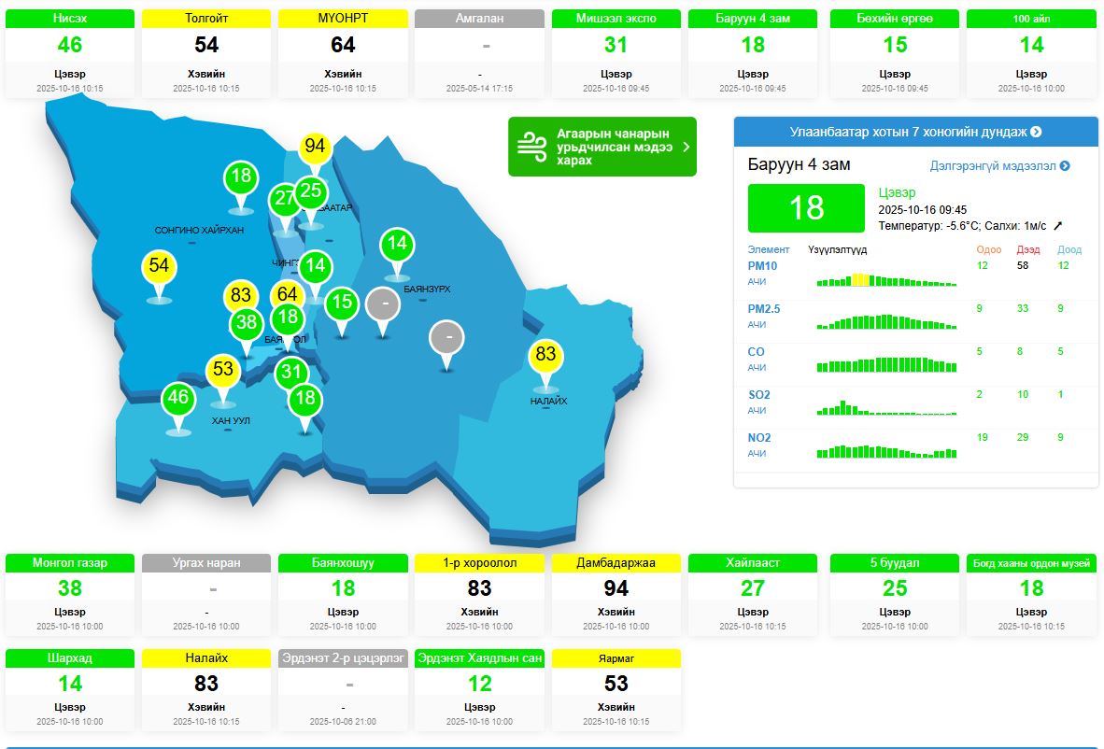Click the wind icon on forecast button
The image size is (1104, 749).
tap(532, 147)
